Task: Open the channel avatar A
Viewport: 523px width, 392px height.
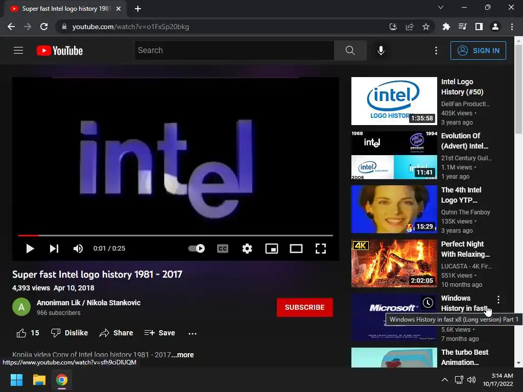Action: (21, 307)
